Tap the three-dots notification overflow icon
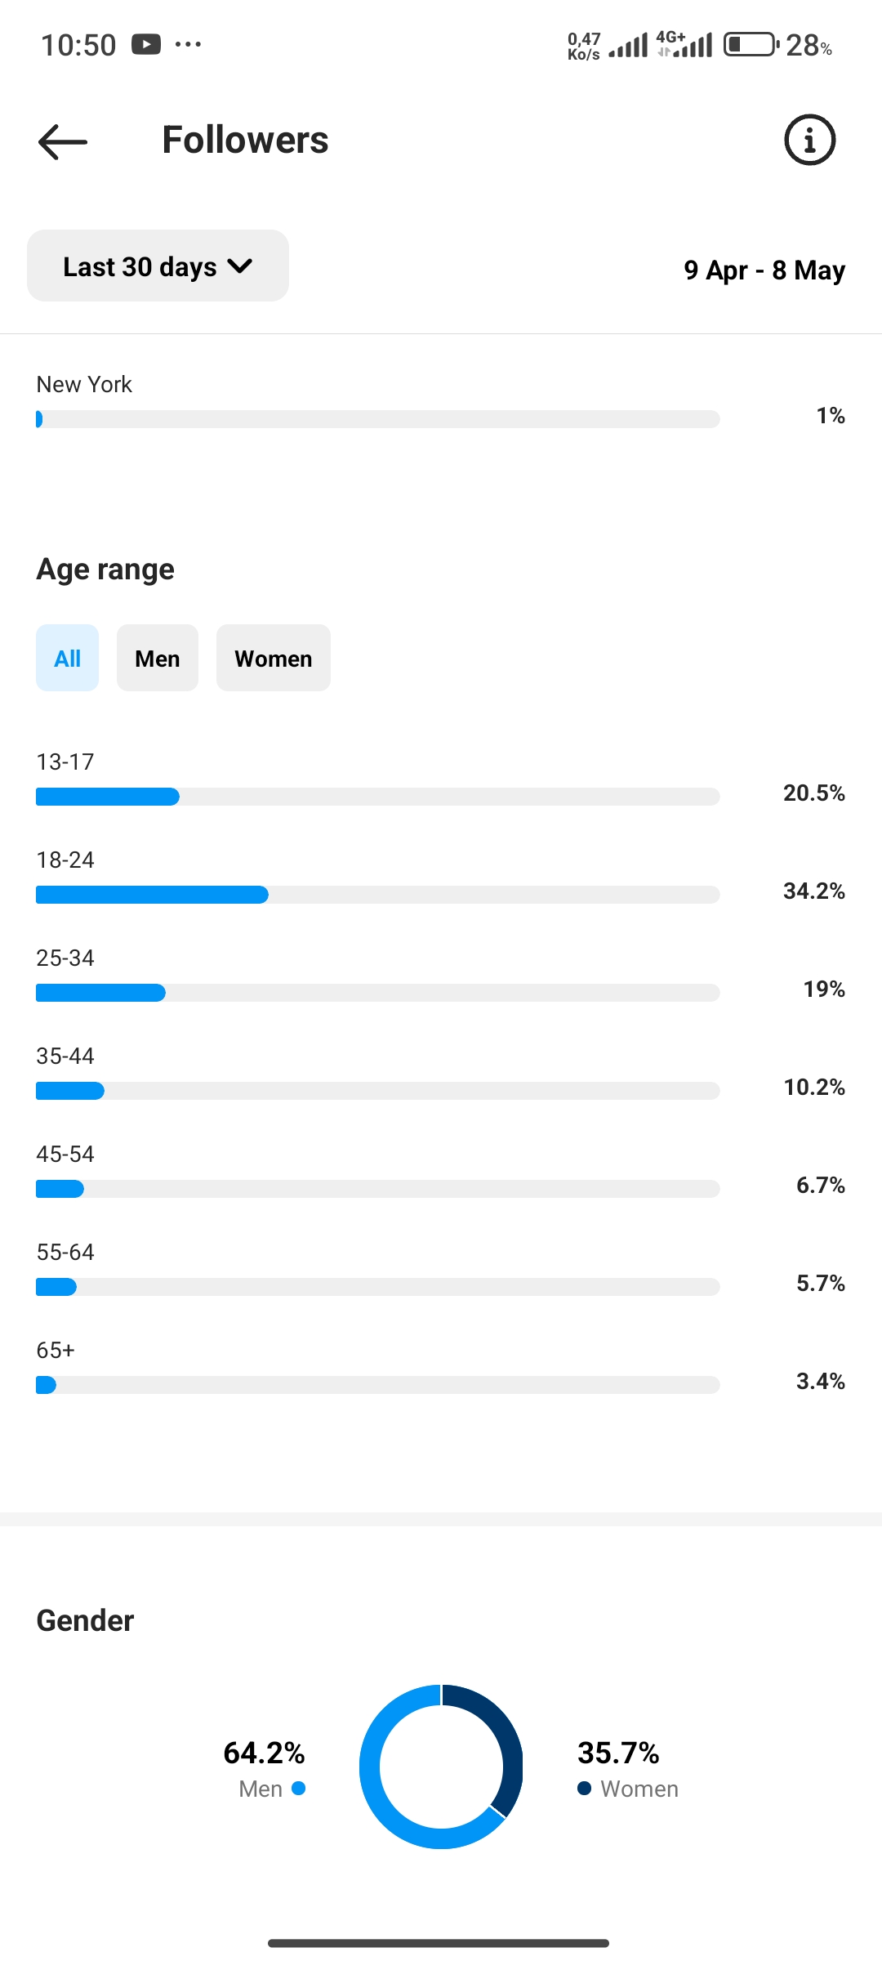This screenshot has height=1961, width=882. click(188, 44)
